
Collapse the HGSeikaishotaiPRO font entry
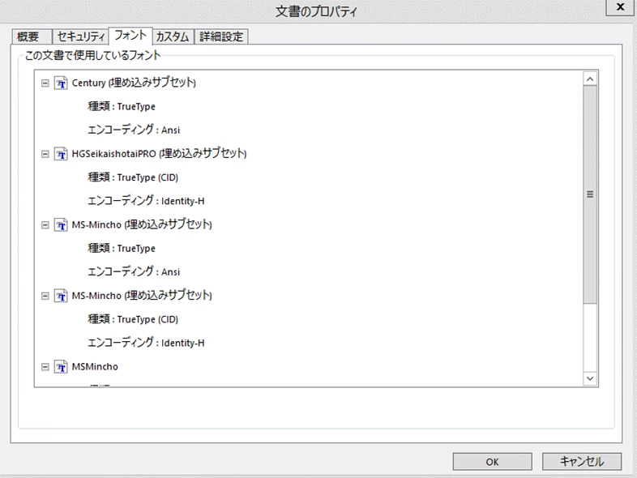(45, 154)
